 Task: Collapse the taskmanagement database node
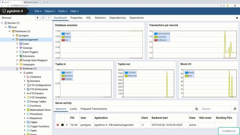(13, 39)
